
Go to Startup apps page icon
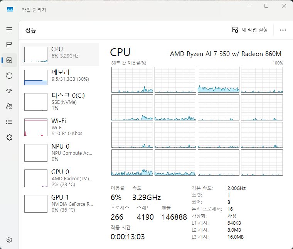tap(9, 91)
